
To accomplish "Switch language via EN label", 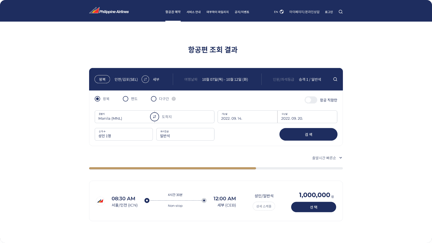I will pos(276,12).
